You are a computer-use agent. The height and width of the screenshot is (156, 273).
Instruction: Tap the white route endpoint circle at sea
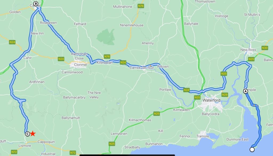252,149
